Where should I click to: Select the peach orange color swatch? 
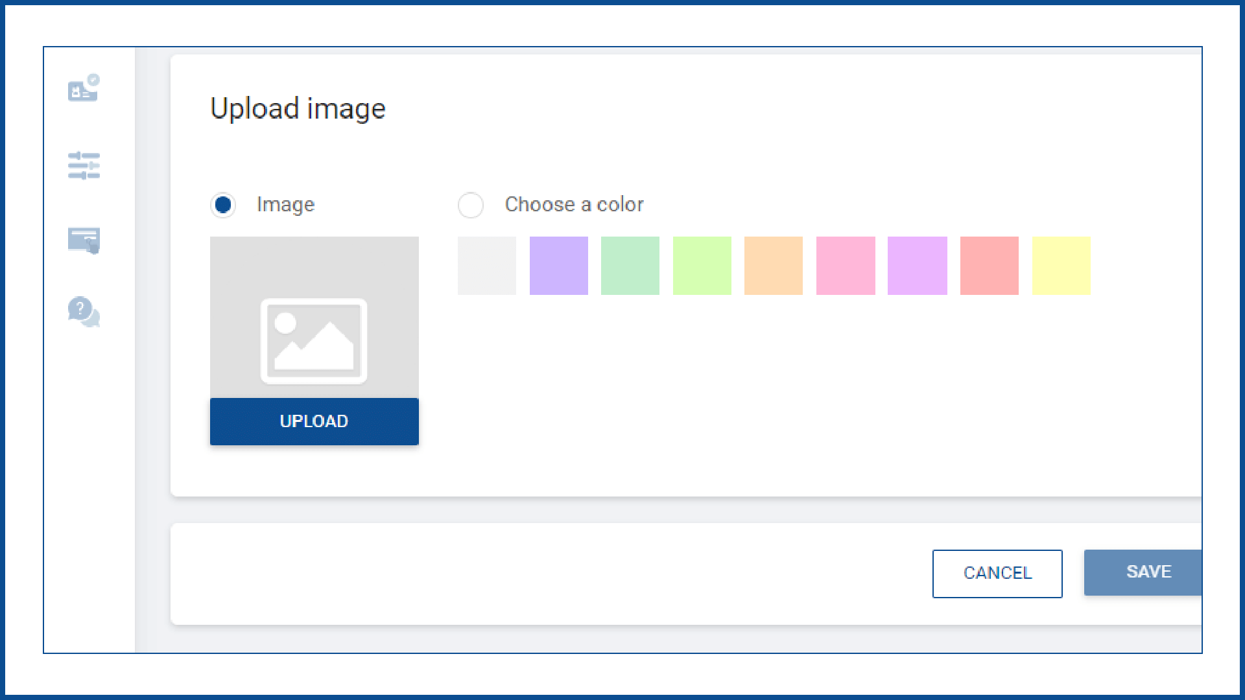(x=774, y=266)
